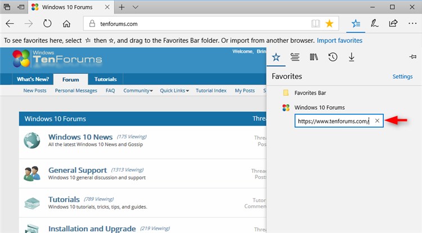Pin the hub pane open
Screen dimensions: 422x233
413,56
